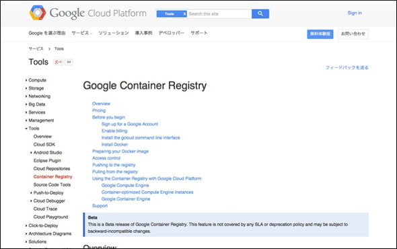The image size is (397, 249).
Task: Expand the Compute sidebar section
Action: coord(37,80)
